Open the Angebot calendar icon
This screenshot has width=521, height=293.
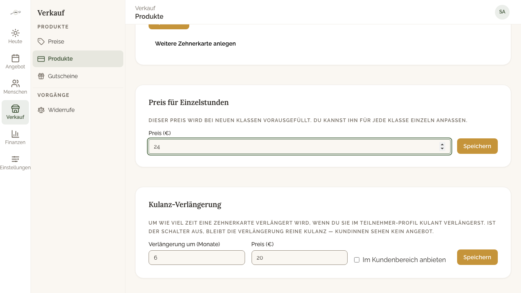pos(15,58)
